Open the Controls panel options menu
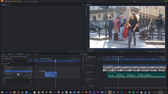Image resolution: width=168 pixels, height=94 pixels. coord(80,54)
